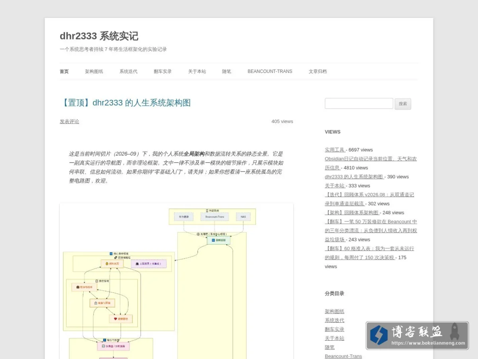Open 关于本站 category in 分类目录
Viewport: 478px width, 359px height.
point(335,338)
